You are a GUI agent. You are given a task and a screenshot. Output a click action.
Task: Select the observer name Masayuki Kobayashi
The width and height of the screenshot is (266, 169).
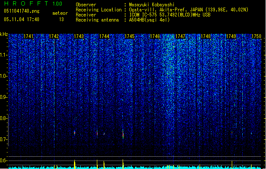point(152,5)
